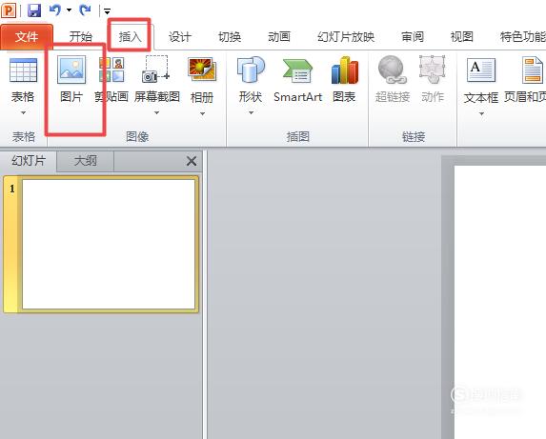546x439 pixels.
Task: Expand the 屏幕截图 dropdown arrow
Action: click(156, 112)
